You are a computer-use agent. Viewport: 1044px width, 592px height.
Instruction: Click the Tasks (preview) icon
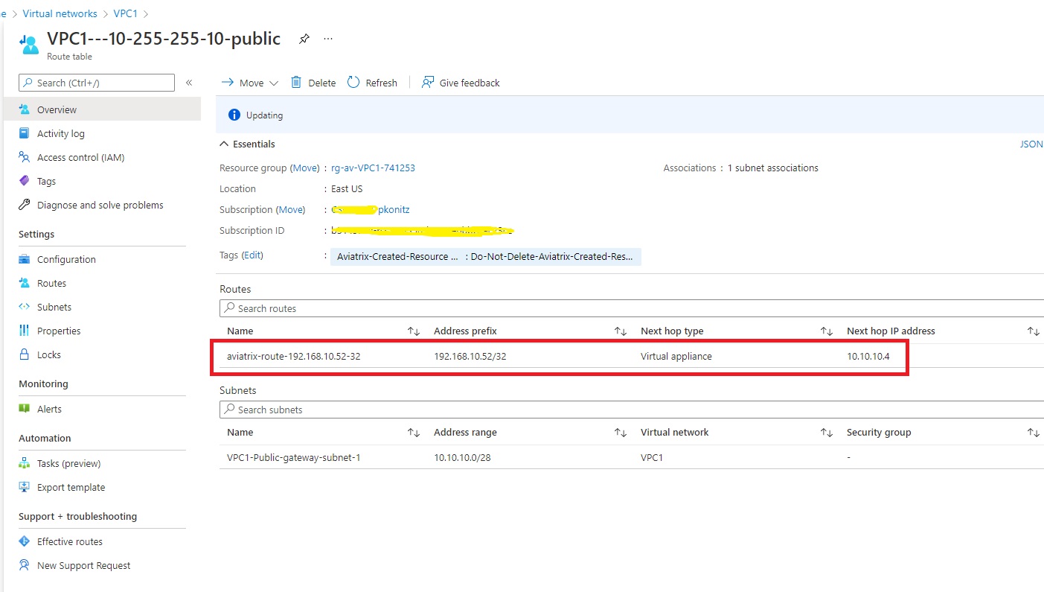[x=25, y=463]
